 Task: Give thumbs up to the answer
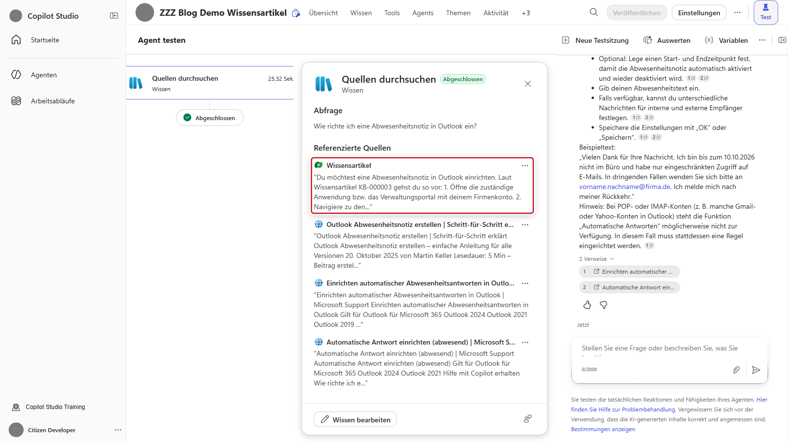(587, 305)
